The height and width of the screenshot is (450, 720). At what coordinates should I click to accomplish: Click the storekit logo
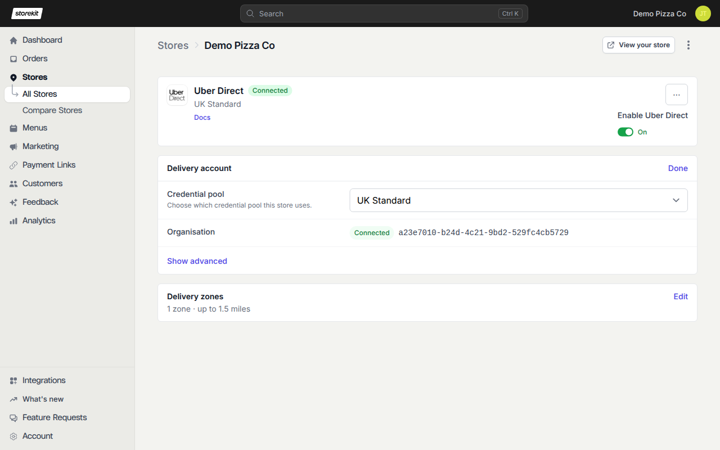pyautogui.click(x=27, y=13)
